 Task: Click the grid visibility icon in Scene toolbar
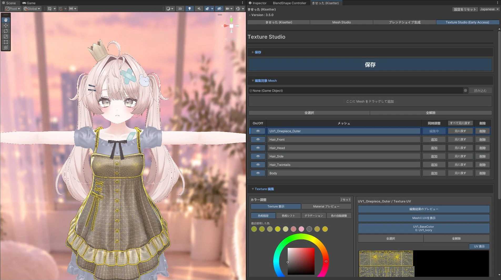click(x=50, y=9)
